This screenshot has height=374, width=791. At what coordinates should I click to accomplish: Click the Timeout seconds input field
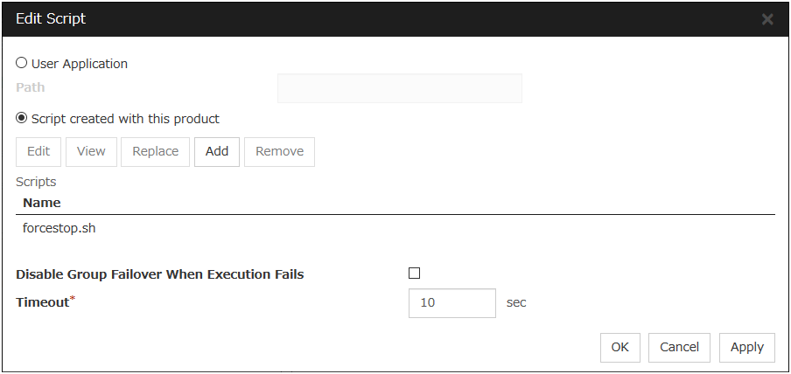click(451, 303)
